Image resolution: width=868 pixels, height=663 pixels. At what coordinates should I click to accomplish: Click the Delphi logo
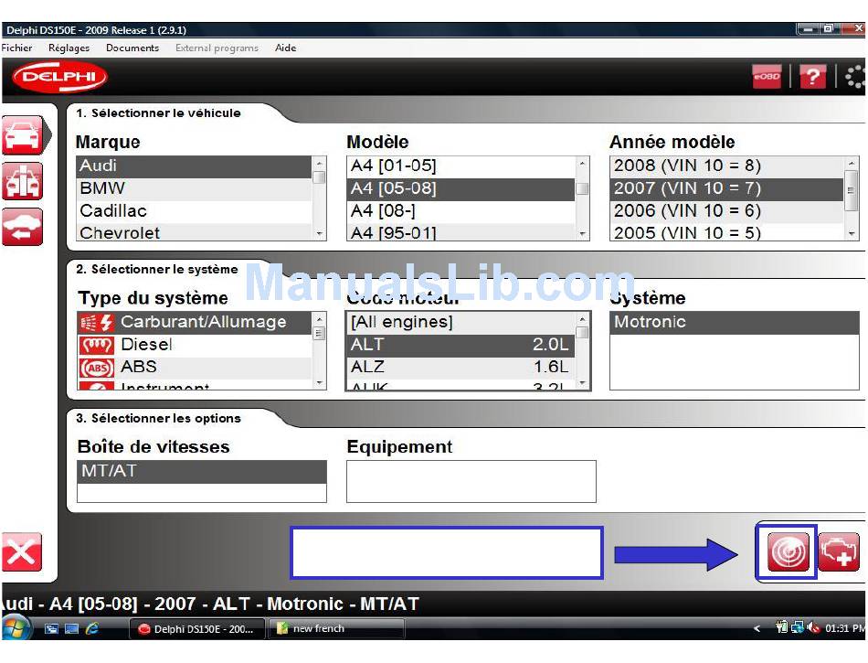point(59,77)
